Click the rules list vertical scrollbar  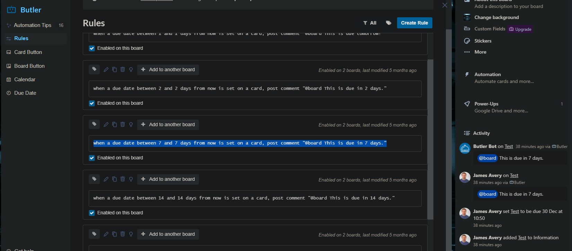430,139
